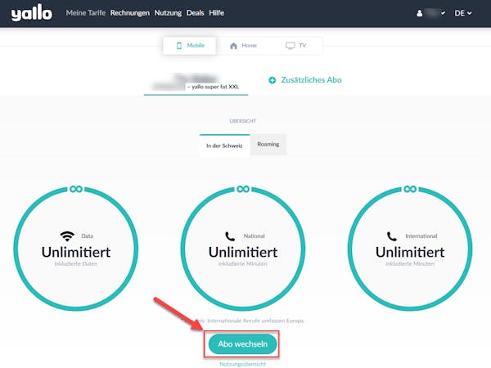Click the infinity icon above International
The width and height of the screenshot is (491, 368).
[x=410, y=189]
